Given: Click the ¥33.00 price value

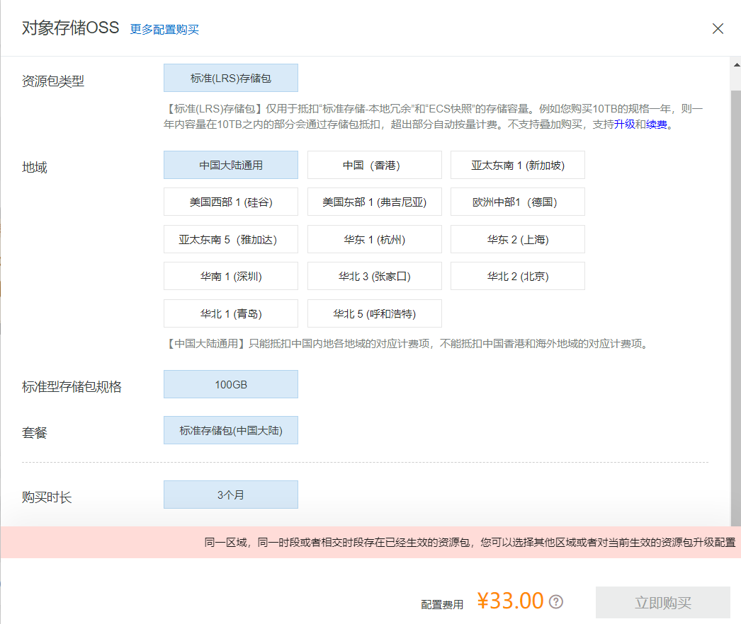Looking at the screenshot, I should (510, 601).
